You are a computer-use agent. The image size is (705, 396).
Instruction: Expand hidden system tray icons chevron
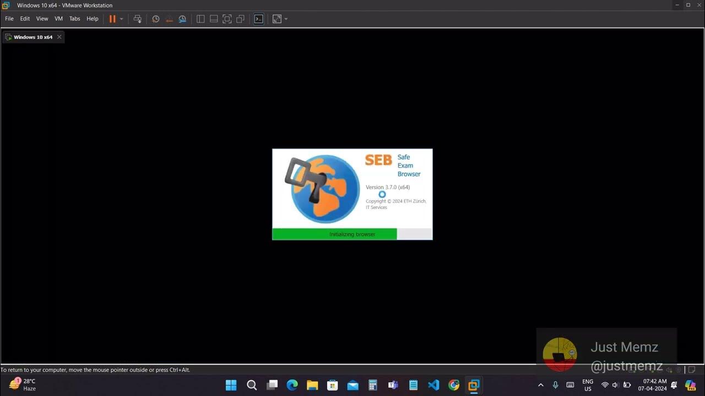(540, 385)
